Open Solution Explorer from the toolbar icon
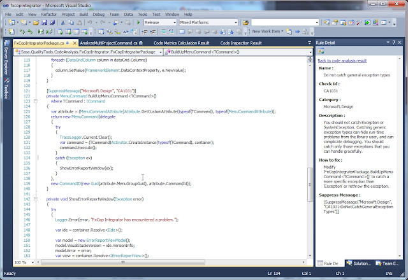The width and height of the screenshot is (408, 280). [x=327, y=23]
